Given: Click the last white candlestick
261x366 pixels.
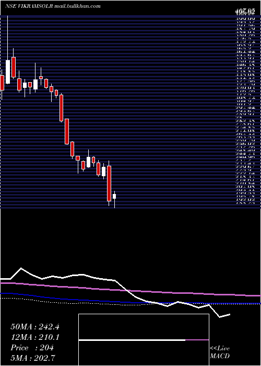Looking at the screenshot, I should coord(114,196).
